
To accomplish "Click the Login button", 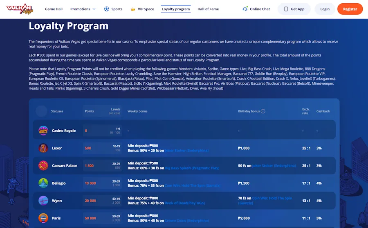I will point(325,9).
